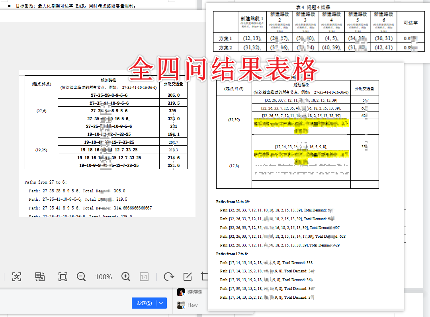Zoom in with the plus magnifier
The height and width of the screenshot is (317, 430).
tap(126, 277)
